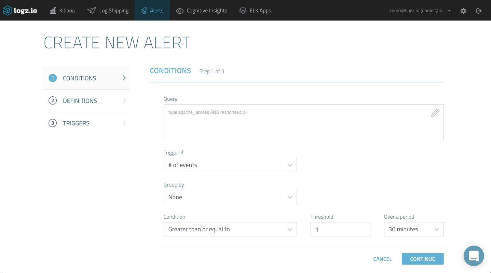The width and height of the screenshot is (491, 273).
Task: Open the Group by dropdown
Action: pyautogui.click(x=230, y=197)
